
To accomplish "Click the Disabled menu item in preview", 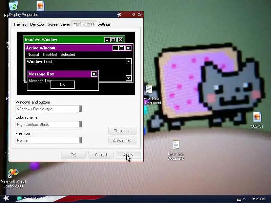I will click(x=50, y=54).
